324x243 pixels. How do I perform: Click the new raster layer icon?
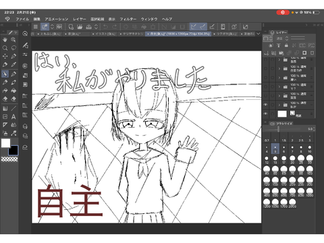click(x=267, y=53)
